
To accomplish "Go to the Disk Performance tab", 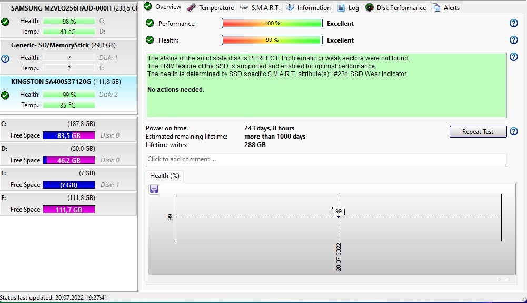I will (396, 7).
